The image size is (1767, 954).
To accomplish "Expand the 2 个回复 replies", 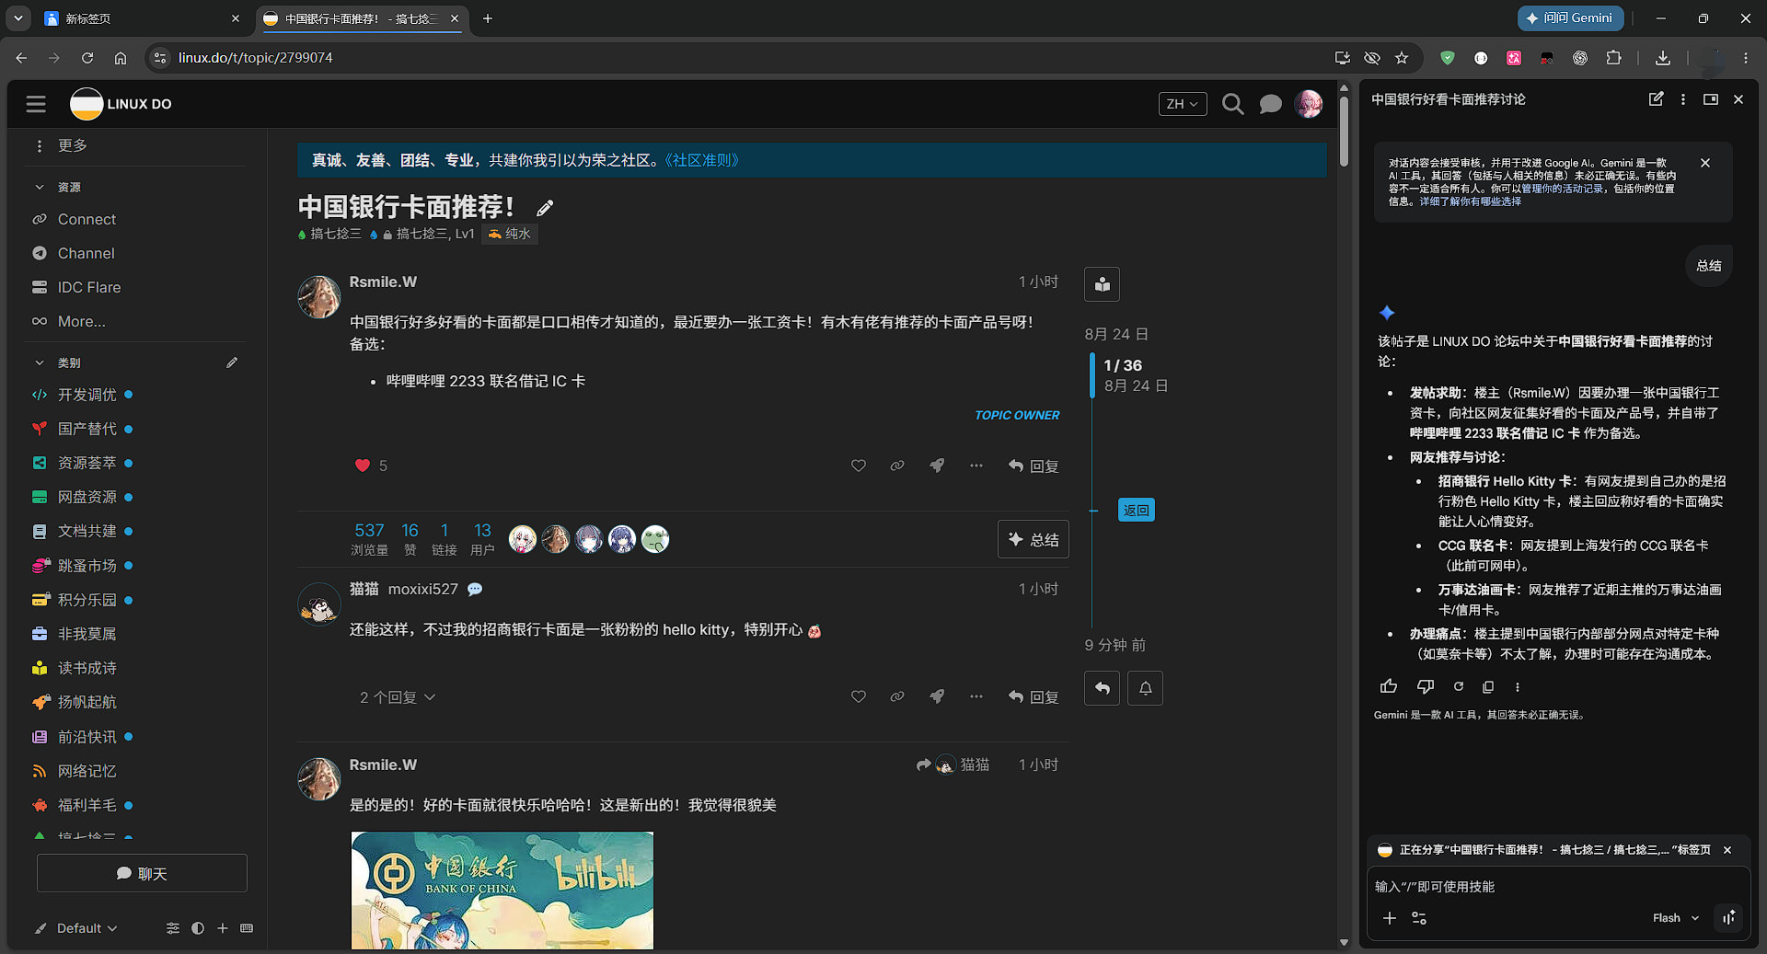I will coord(398,697).
